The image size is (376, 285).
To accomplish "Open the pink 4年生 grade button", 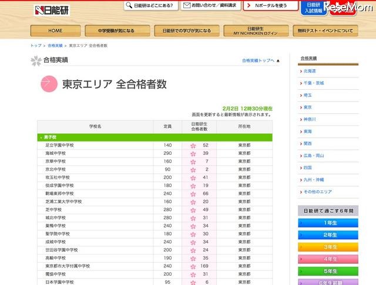I will 328,259.
